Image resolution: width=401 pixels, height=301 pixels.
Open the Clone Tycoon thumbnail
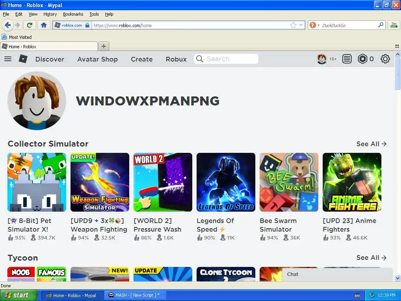coord(226,274)
